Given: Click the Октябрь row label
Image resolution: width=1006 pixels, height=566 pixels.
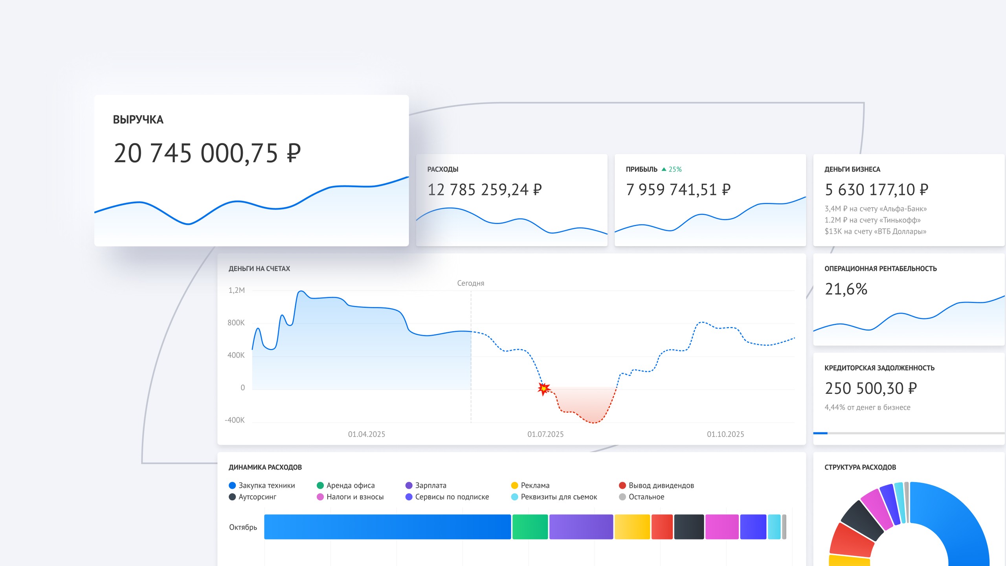Looking at the screenshot, I should pyautogui.click(x=243, y=527).
